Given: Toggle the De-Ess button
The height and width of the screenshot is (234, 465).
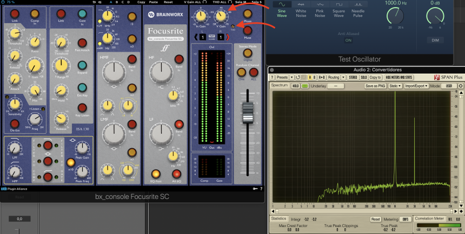Looking at the screenshot, I should click(x=15, y=124).
